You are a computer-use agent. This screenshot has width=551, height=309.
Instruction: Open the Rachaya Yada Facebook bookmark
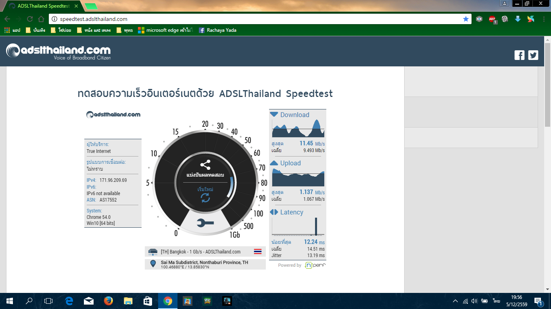click(217, 30)
